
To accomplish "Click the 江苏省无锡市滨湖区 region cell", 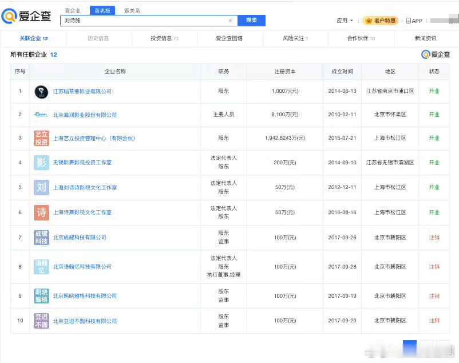I will (x=390, y=163).
